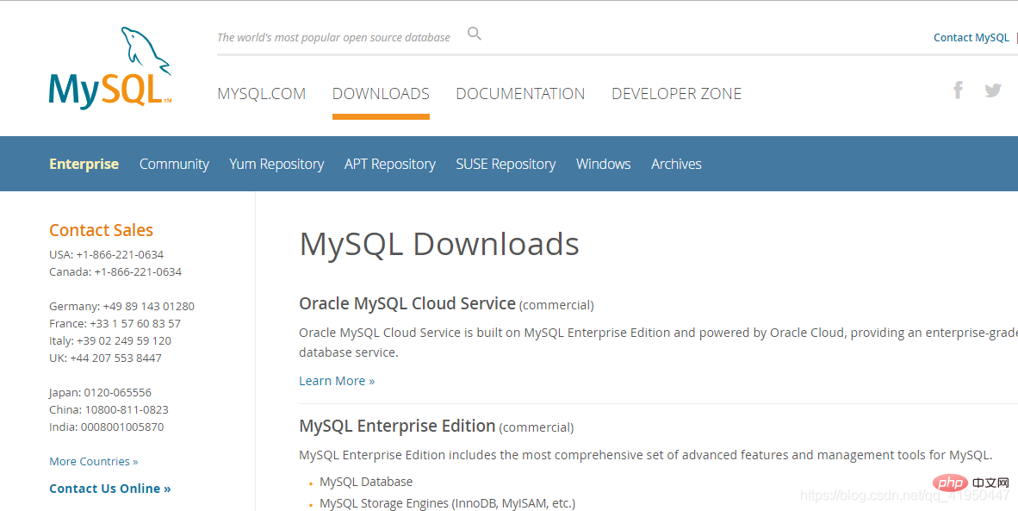The width and height of the screenshot is (1018, 511).
Task: Choose Yum Repository submenu item
Action: point(276,165)
